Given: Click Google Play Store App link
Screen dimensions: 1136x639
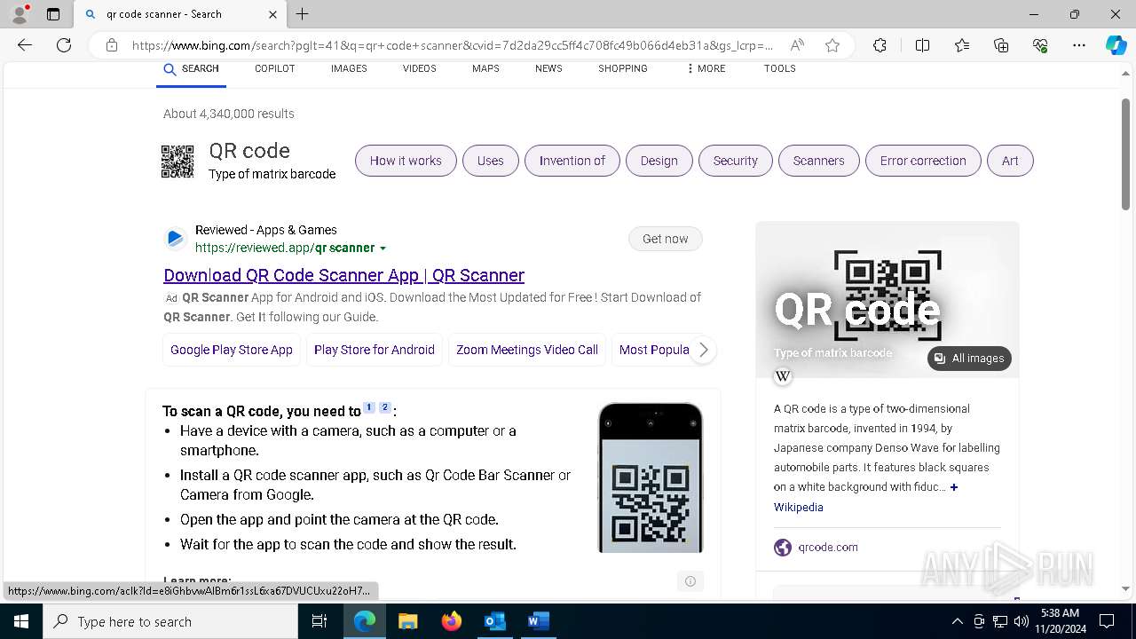Looking at the screenshot, I should (x=232, y=350).
